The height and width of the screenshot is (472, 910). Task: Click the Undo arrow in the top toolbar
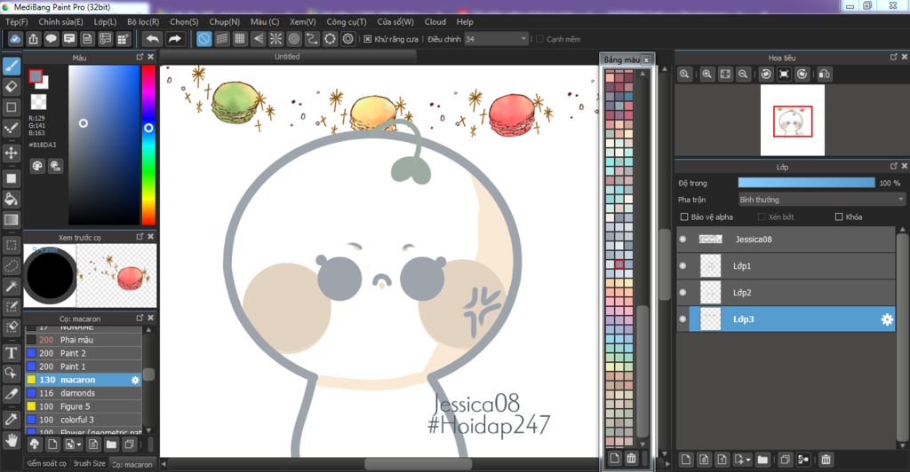coord(152,39)
